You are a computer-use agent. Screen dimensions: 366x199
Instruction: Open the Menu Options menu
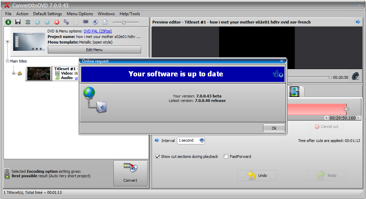(x=80, y=14)
